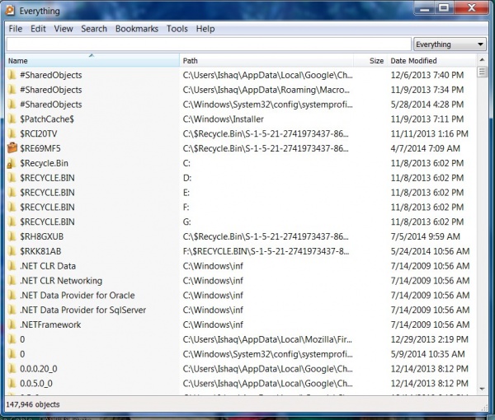This screenshot has height=420, width=495.
Task: Select the .NETFramework entry
Action: click(50, 324)
